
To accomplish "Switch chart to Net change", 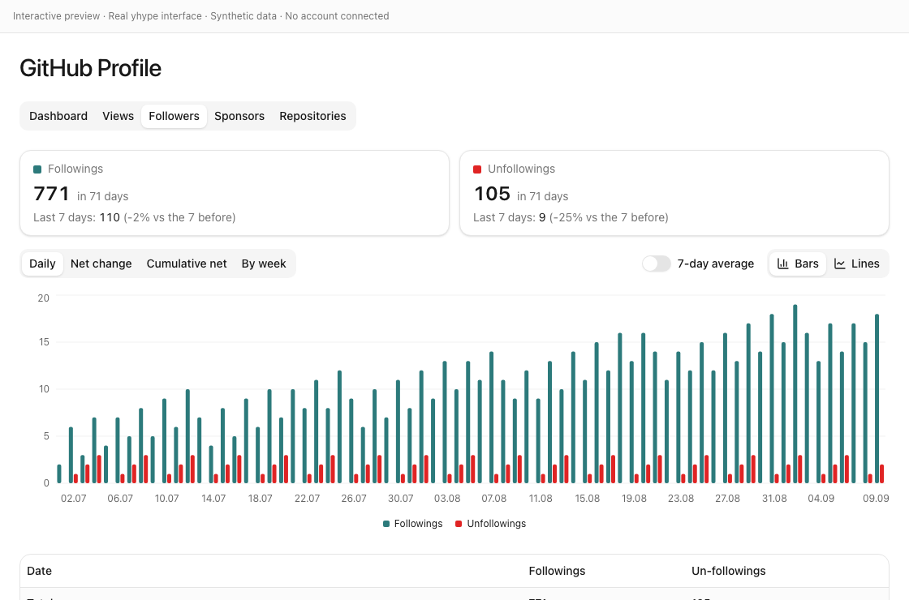I will (x=101, y=264).
